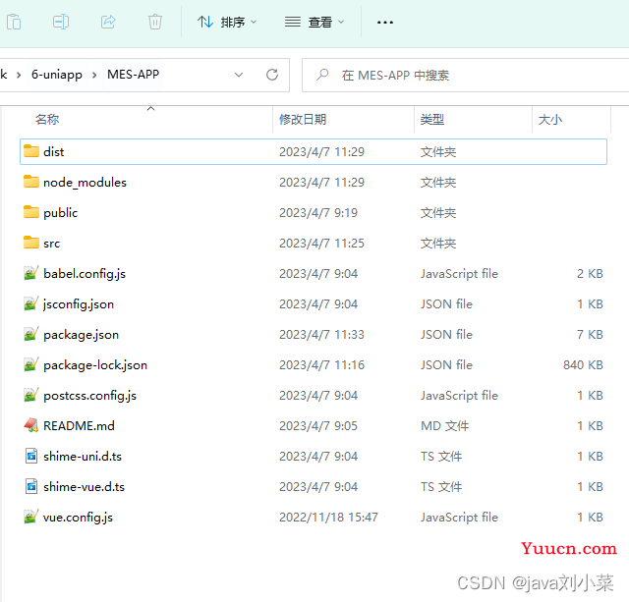Select file name package.json
This screenshot has width=629, height=602.
81,335
